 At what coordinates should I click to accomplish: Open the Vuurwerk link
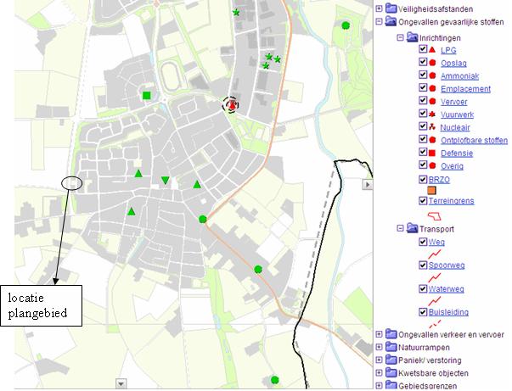coord(457,115)
